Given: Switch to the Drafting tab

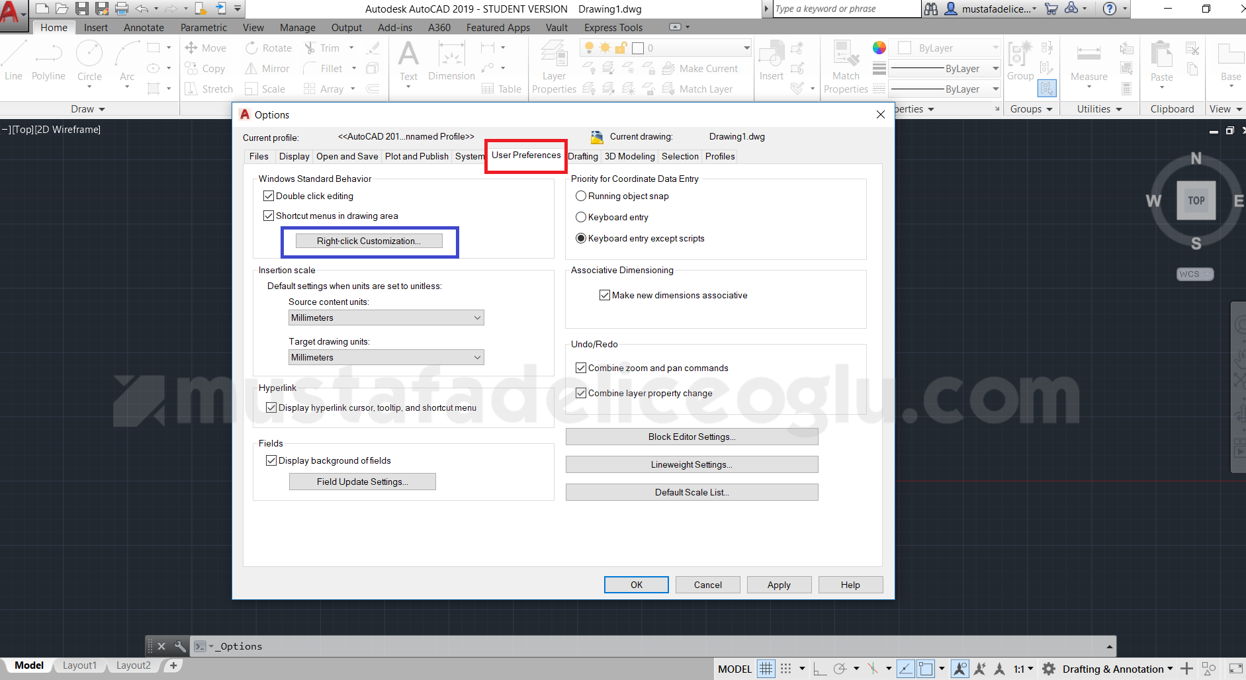Looking at the screenshot, I should 583,156.
